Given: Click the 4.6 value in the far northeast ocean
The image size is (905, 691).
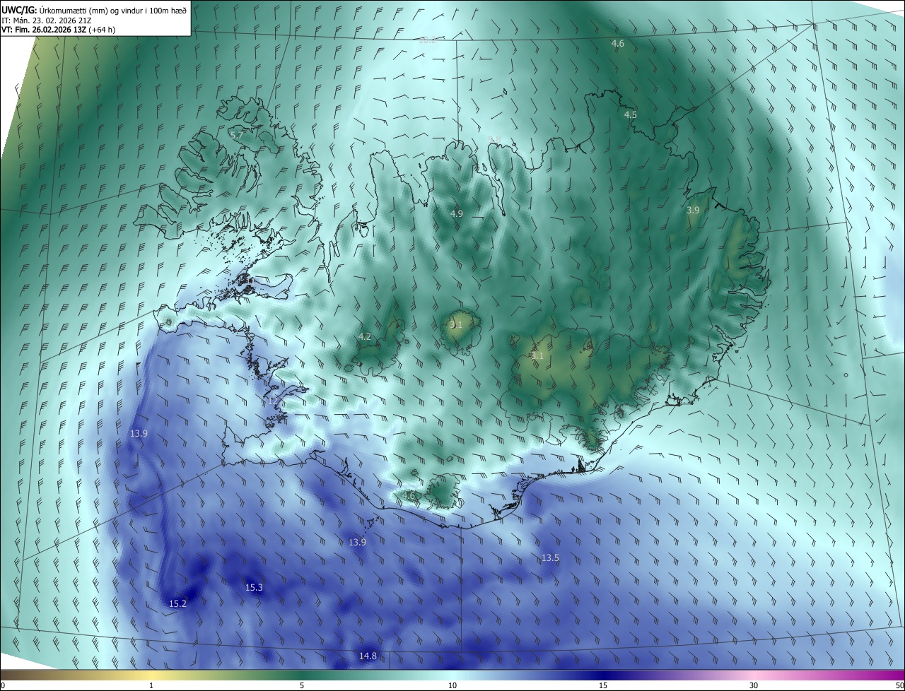Looking at the screenshot, I should click(x=618, y=44).
